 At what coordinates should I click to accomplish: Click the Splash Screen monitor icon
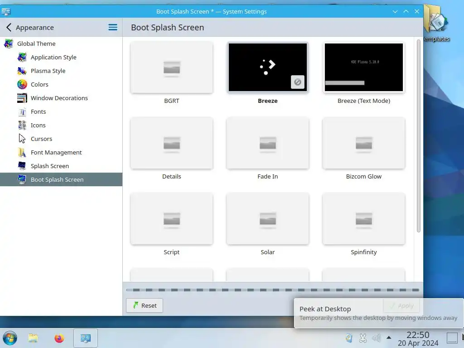pyautogui.click(x=22, y=166)
